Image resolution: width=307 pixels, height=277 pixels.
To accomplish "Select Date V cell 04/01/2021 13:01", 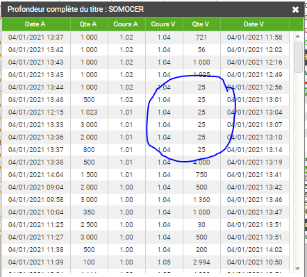I will click(255, 100).
